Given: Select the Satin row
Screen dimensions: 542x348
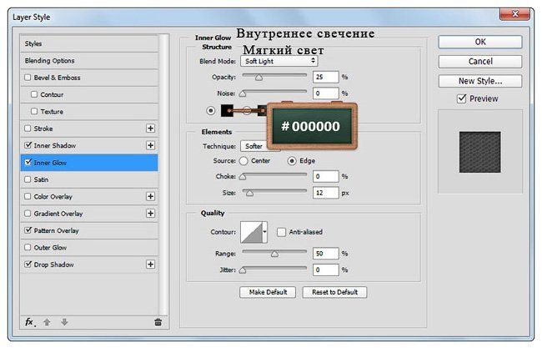Looking at the screenshot, I should point(89,179).
